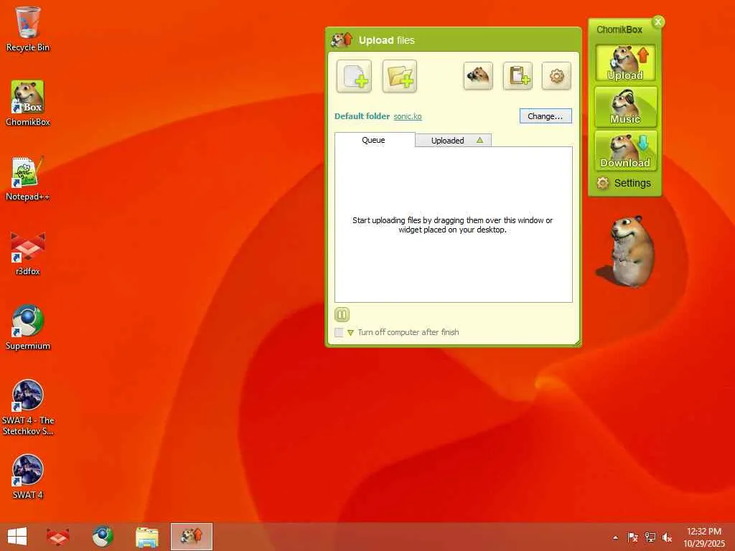Select SWAT 4 - The Stetchkov S... shortcut
735x551 pixels.
pos(28,408)
